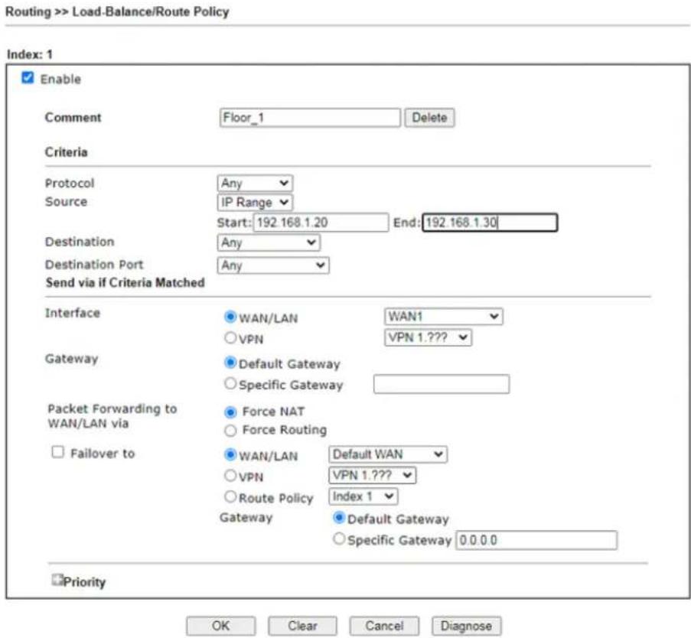
Task: Open the WAN1 interface dropdown
Action: pos(443,317)
